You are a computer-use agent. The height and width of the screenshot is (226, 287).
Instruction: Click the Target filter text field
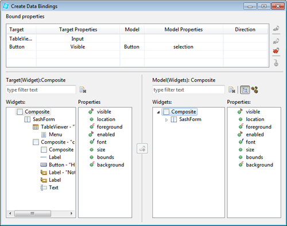(x=41, y=89)
